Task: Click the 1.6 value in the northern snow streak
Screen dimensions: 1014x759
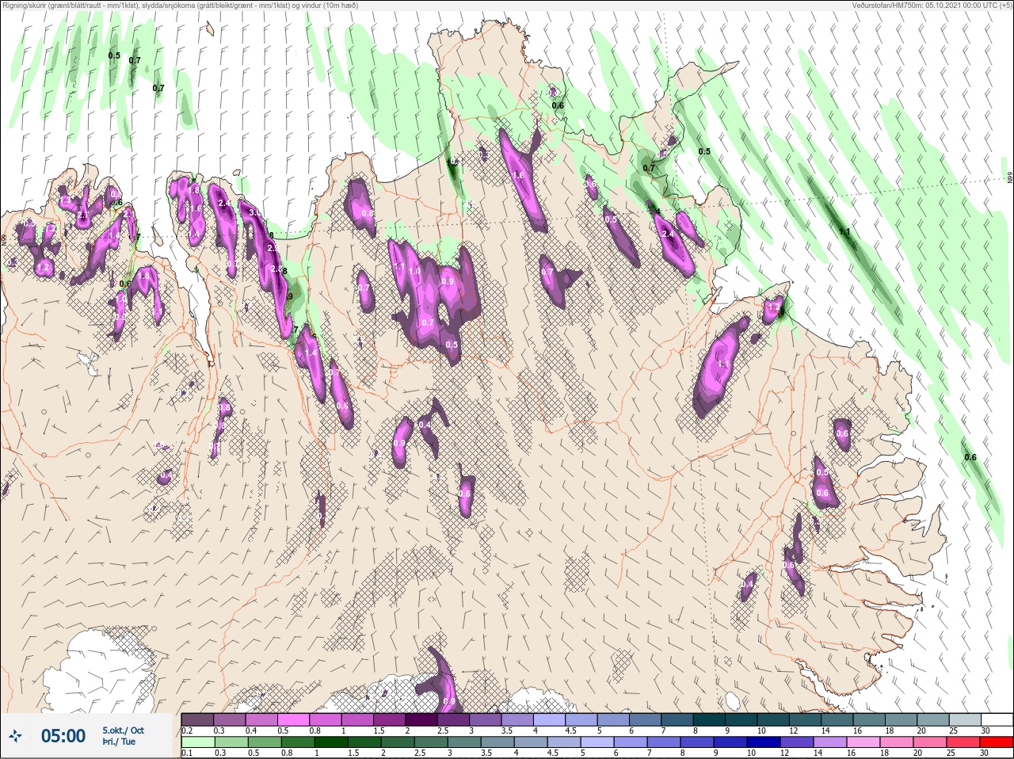Action: 519,175
